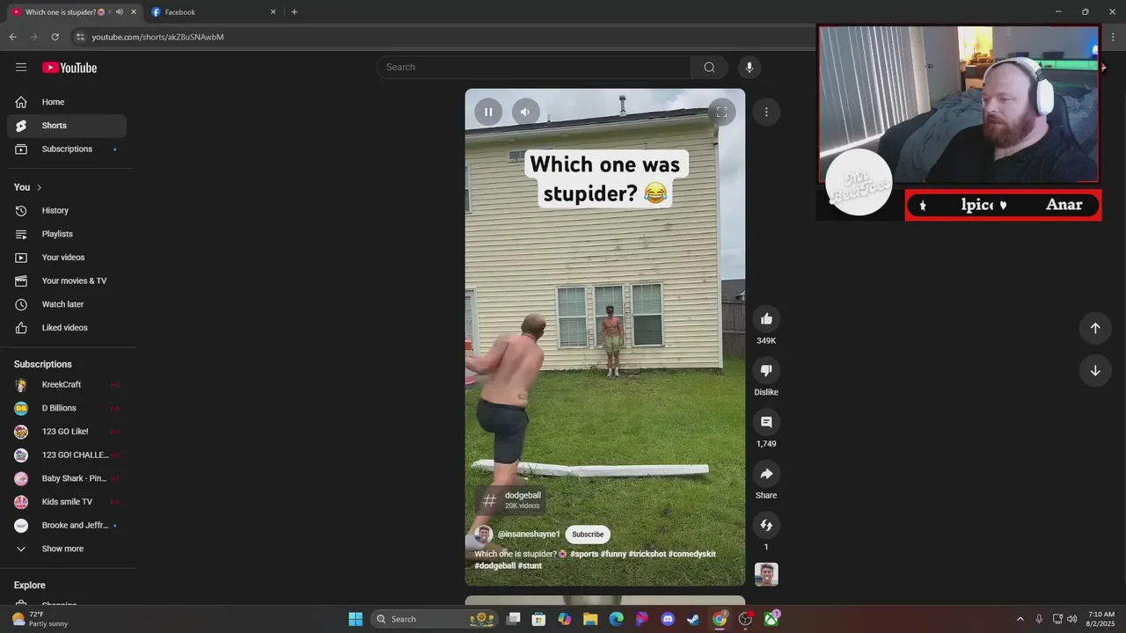Expand the You section

pos(28,187)
